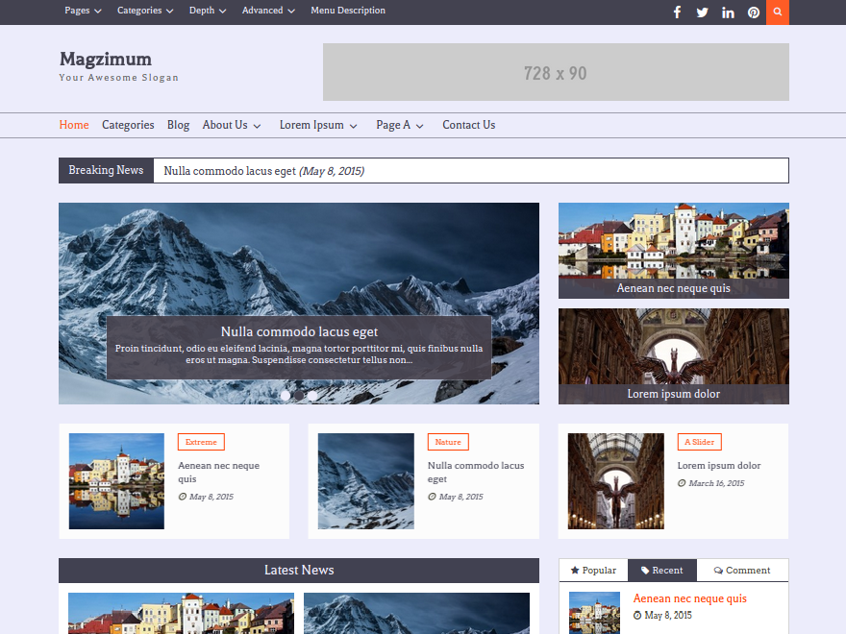This screenshot has width=846, height=634.
Task: Select the first slider pagination dot
Action: [x=286, y=395]
